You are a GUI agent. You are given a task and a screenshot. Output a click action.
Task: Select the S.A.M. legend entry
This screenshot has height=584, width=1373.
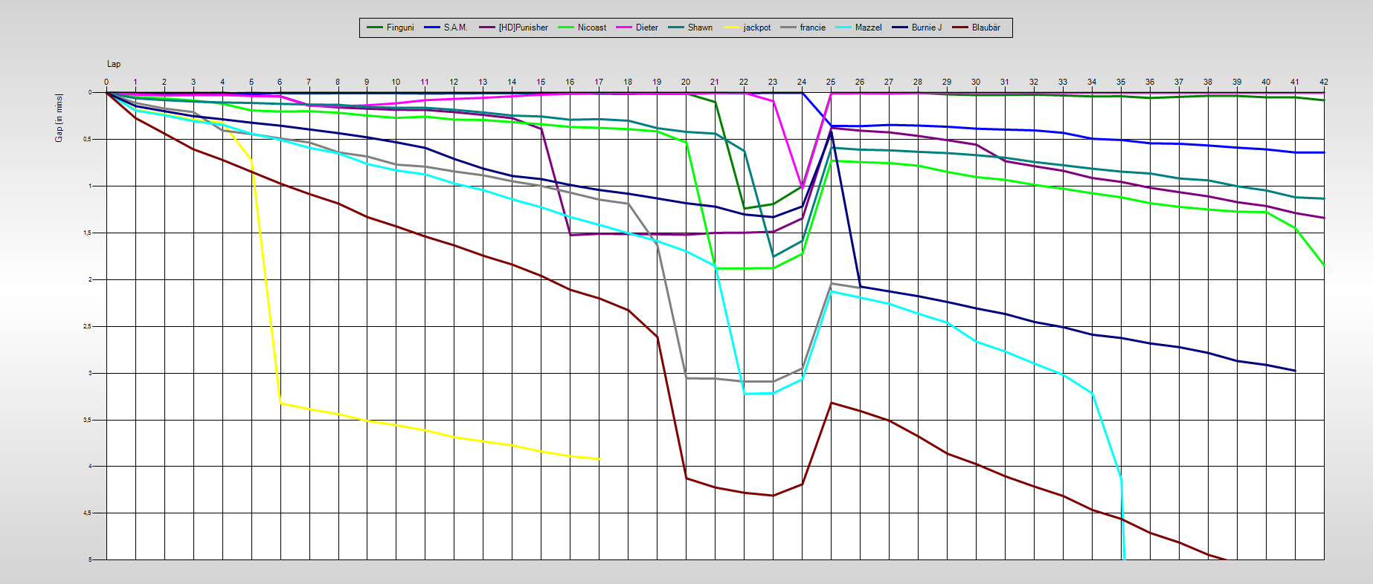455,27
